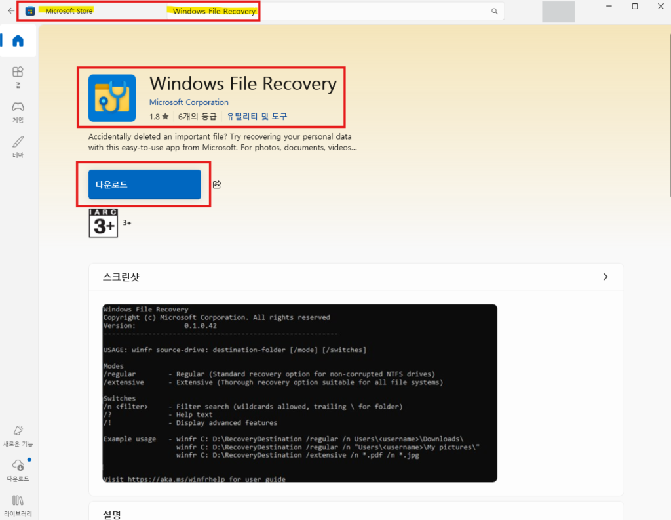Expand the 스크린샷 section chevron
The image size is (671, 520).
(605, 277)
